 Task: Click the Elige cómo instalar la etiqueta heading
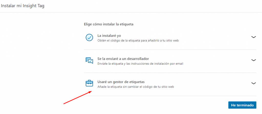108,24
